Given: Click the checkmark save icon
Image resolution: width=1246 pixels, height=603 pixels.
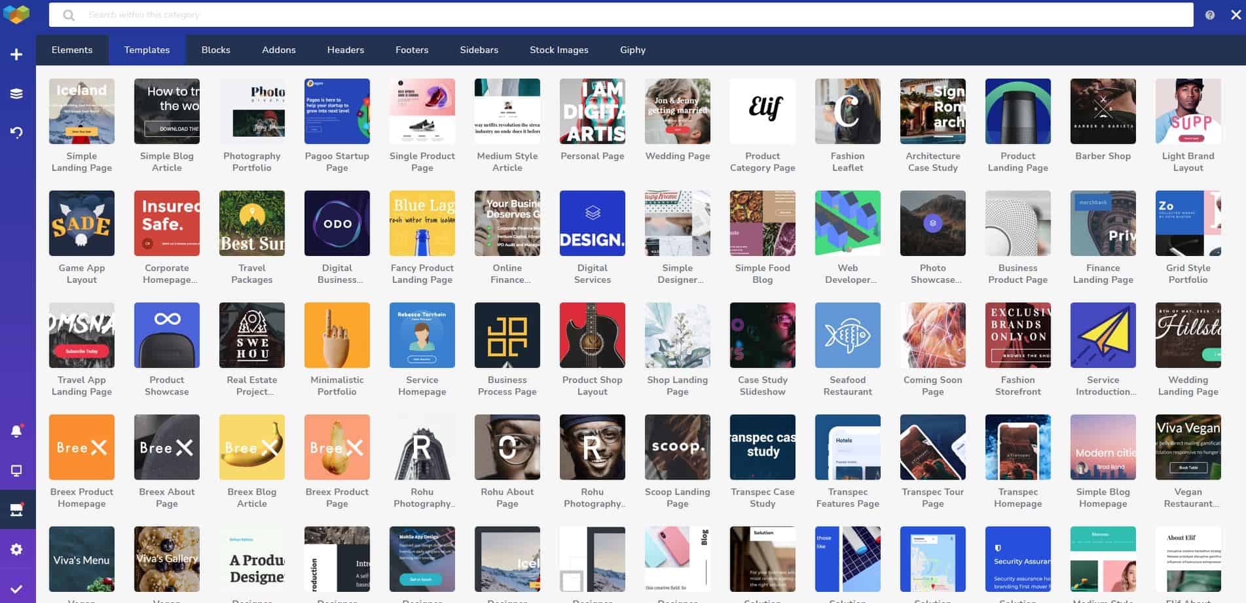Looking at the screenshot, I should (x=17, y=589).
